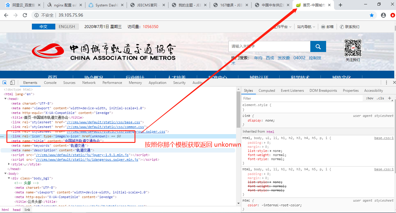Open the Application panel tab
The image size is (396, 213).
[157, 83]
